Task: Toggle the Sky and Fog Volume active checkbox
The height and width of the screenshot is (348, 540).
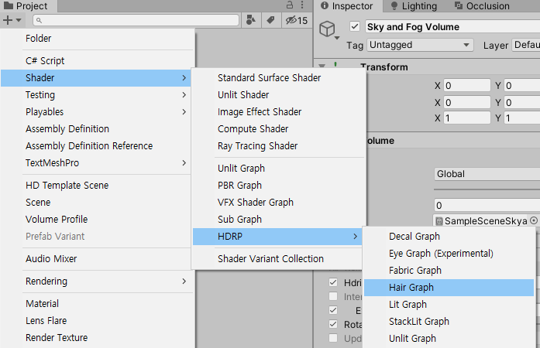Action: coord(355,26)
